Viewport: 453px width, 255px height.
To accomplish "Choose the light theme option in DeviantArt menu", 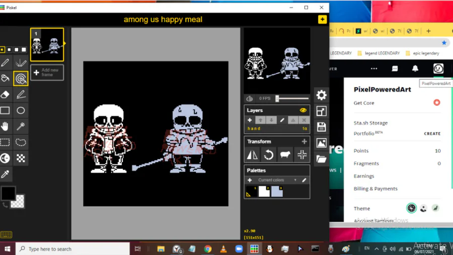I will coord(423,208).
